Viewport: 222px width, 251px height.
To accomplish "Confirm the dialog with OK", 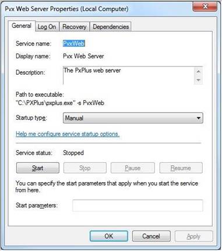I will (x=109, y=236).
